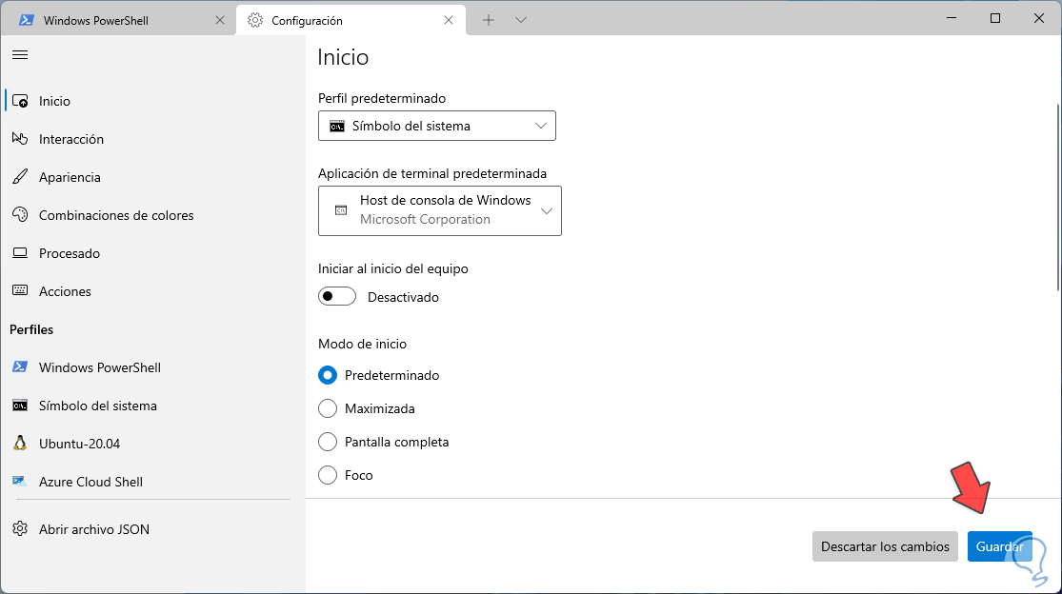The image size is (1062, 594).
Task: Open Combinaciones de colores palette section
Action: tap(115, 215)
